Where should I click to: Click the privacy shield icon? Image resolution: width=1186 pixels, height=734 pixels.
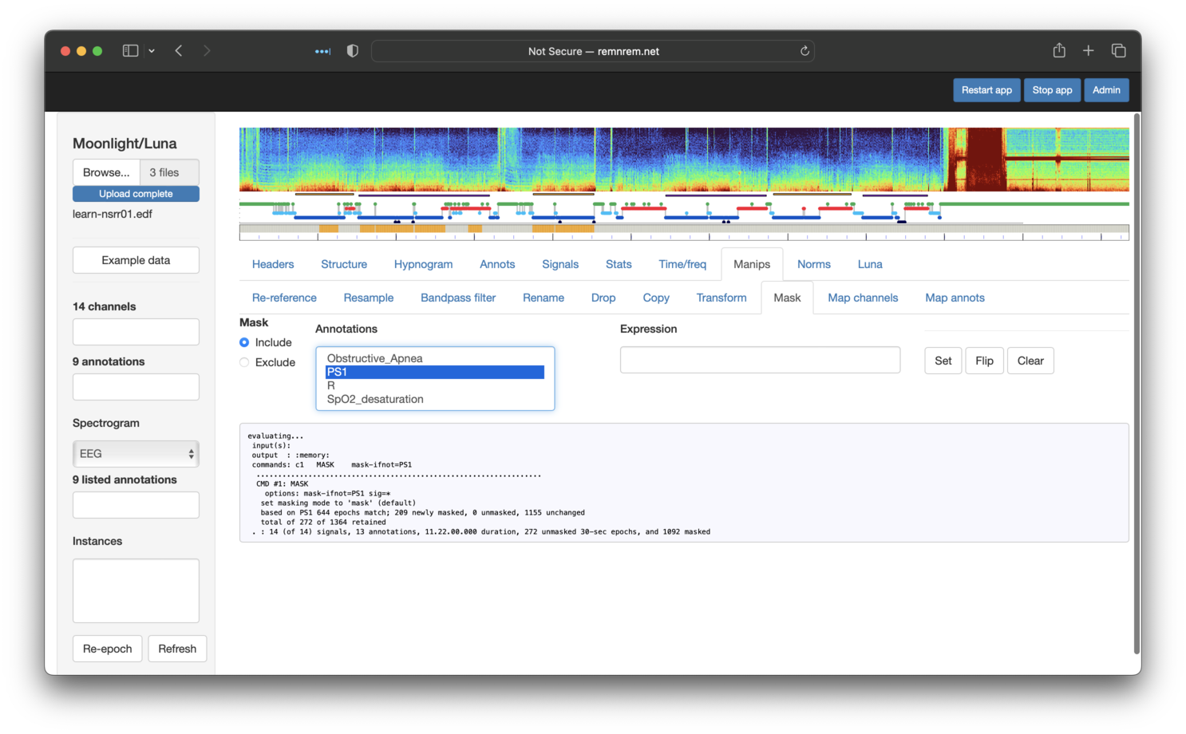pos(352,51)
